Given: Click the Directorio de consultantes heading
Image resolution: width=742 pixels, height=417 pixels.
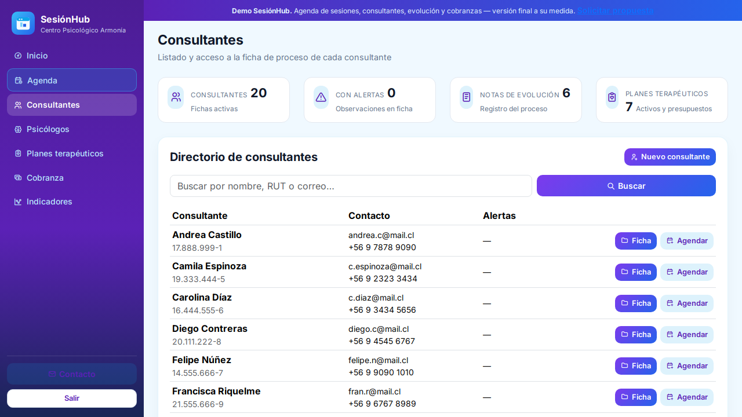Looking at the screenshot, I should point(244,157).
